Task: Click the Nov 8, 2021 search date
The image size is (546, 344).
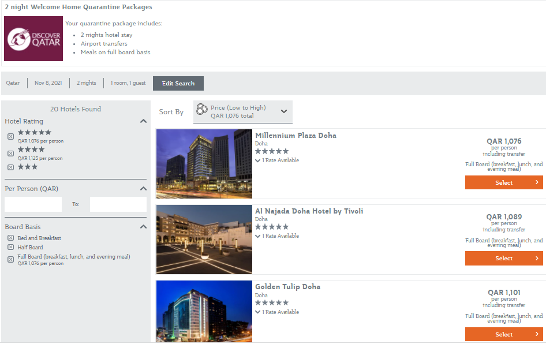Action: [x=48, y=83]
